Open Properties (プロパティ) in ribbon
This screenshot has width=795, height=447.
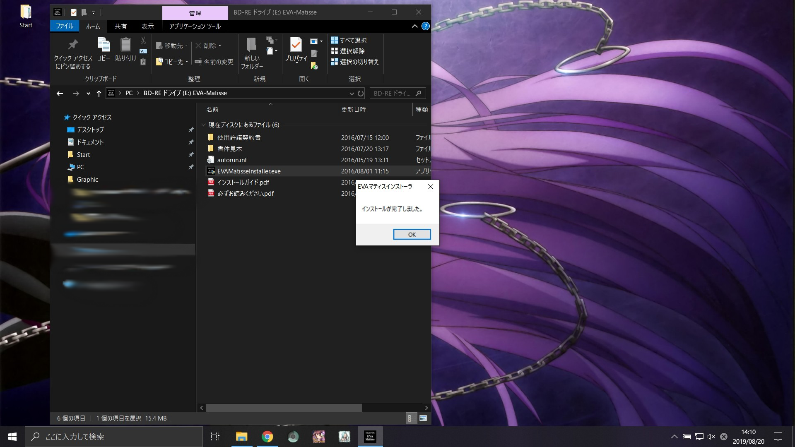tap(296, 50)
